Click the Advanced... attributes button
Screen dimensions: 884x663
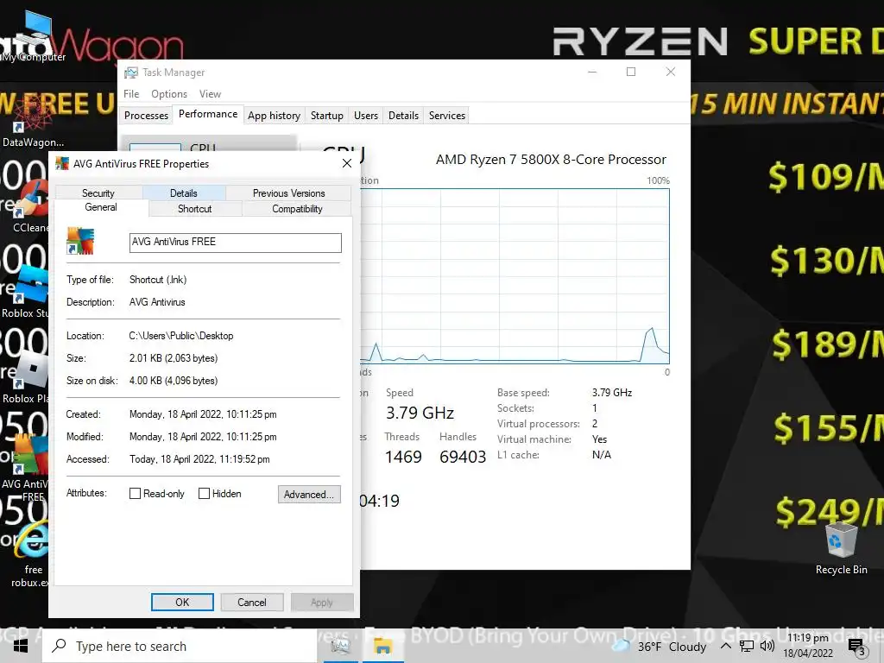click(309, 495)
